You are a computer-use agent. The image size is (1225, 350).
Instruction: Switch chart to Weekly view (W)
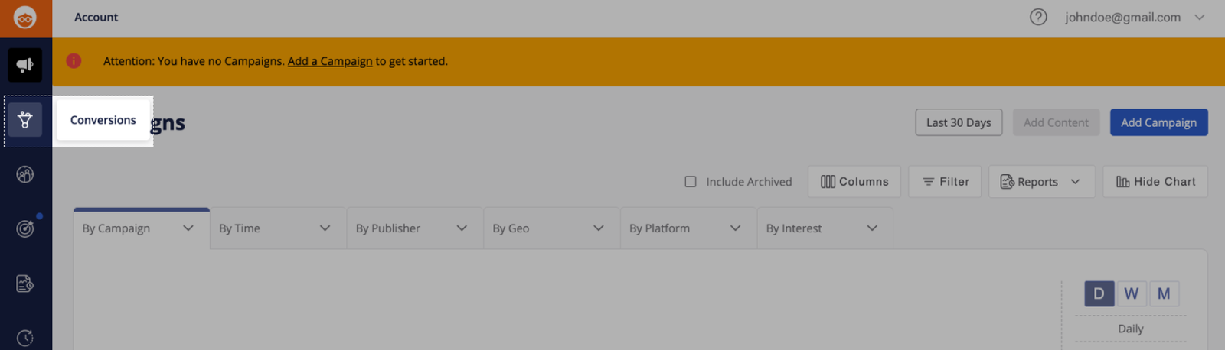1132,293
